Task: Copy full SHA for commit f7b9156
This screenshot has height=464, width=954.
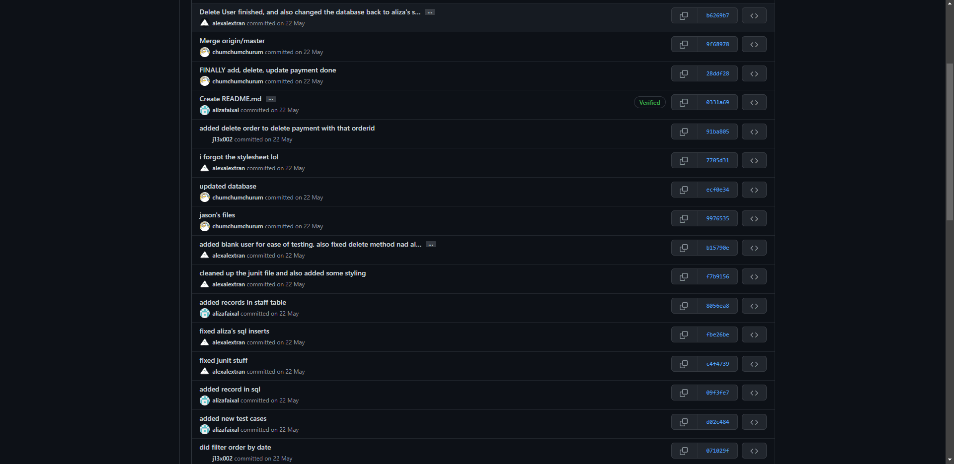Action: coord(684,277)
